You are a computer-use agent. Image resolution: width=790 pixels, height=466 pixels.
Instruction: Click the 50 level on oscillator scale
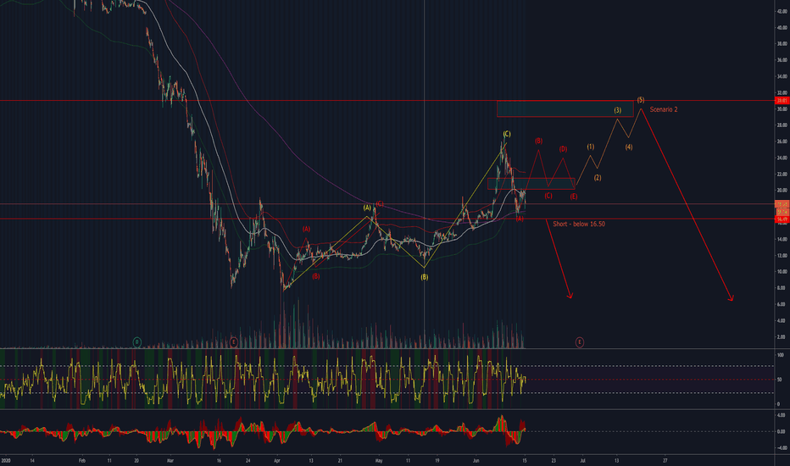[x=780, y=380]
